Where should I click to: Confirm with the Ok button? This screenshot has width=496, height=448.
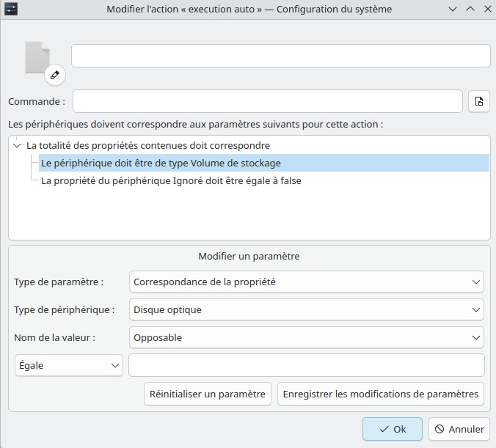pos(393,429)
